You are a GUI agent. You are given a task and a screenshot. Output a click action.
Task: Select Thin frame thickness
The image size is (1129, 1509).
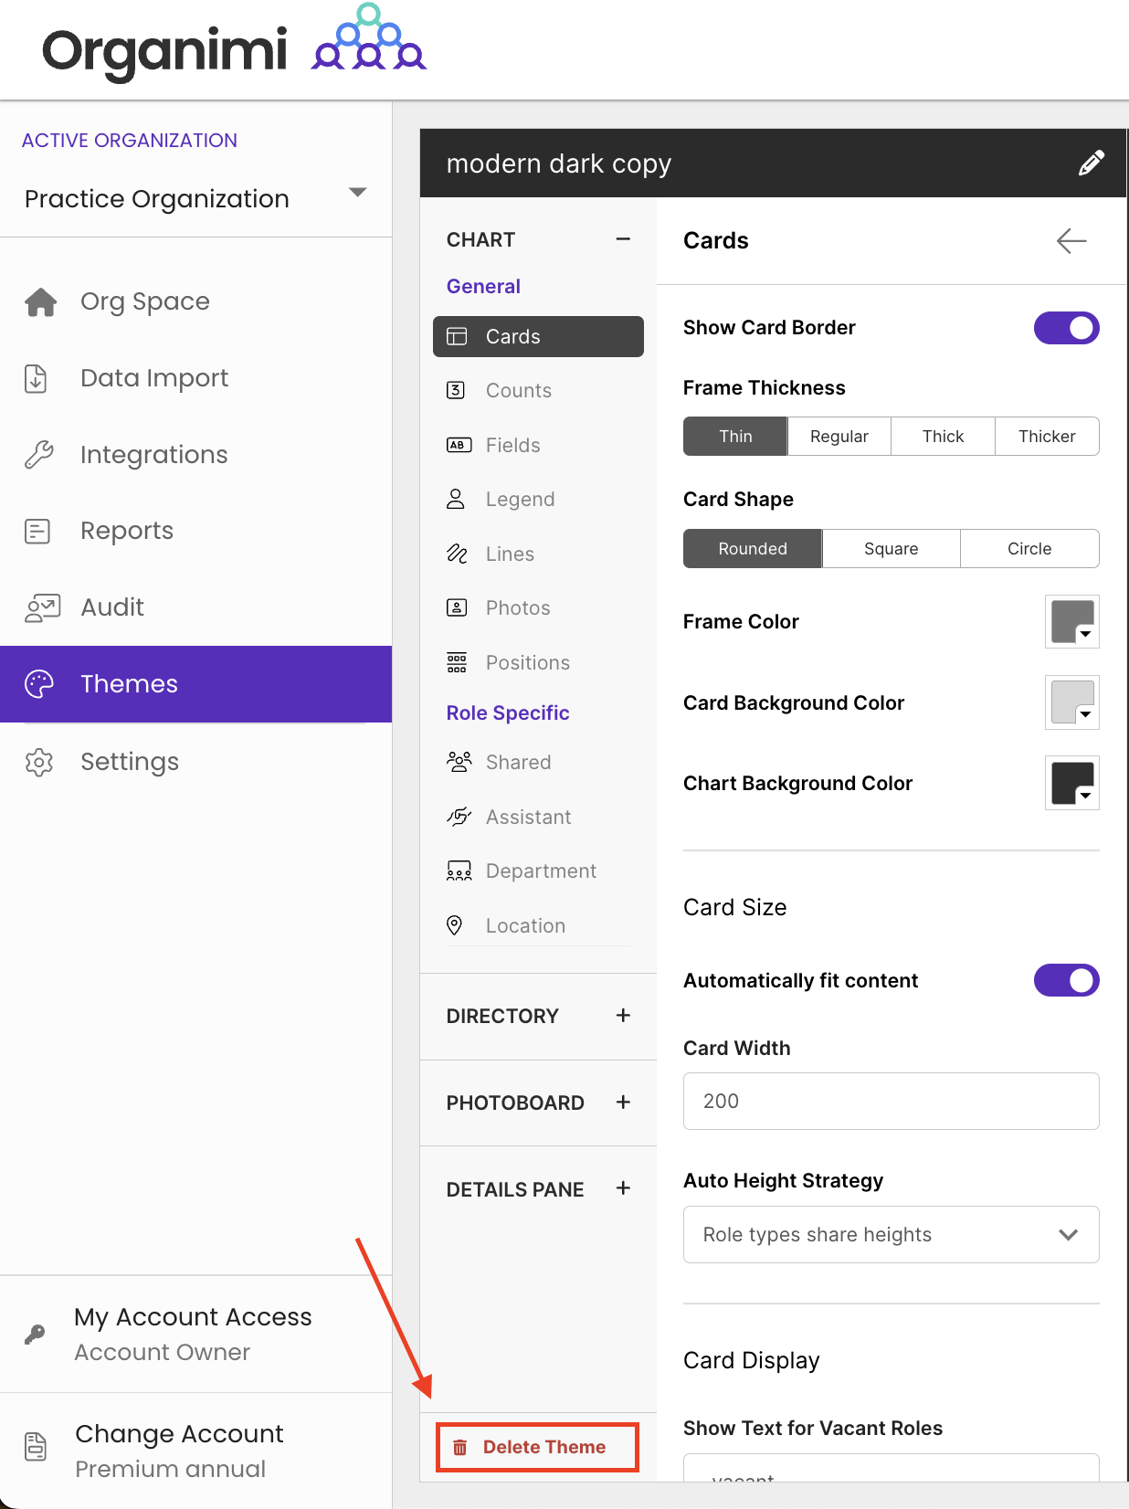(x=735, y=437)
